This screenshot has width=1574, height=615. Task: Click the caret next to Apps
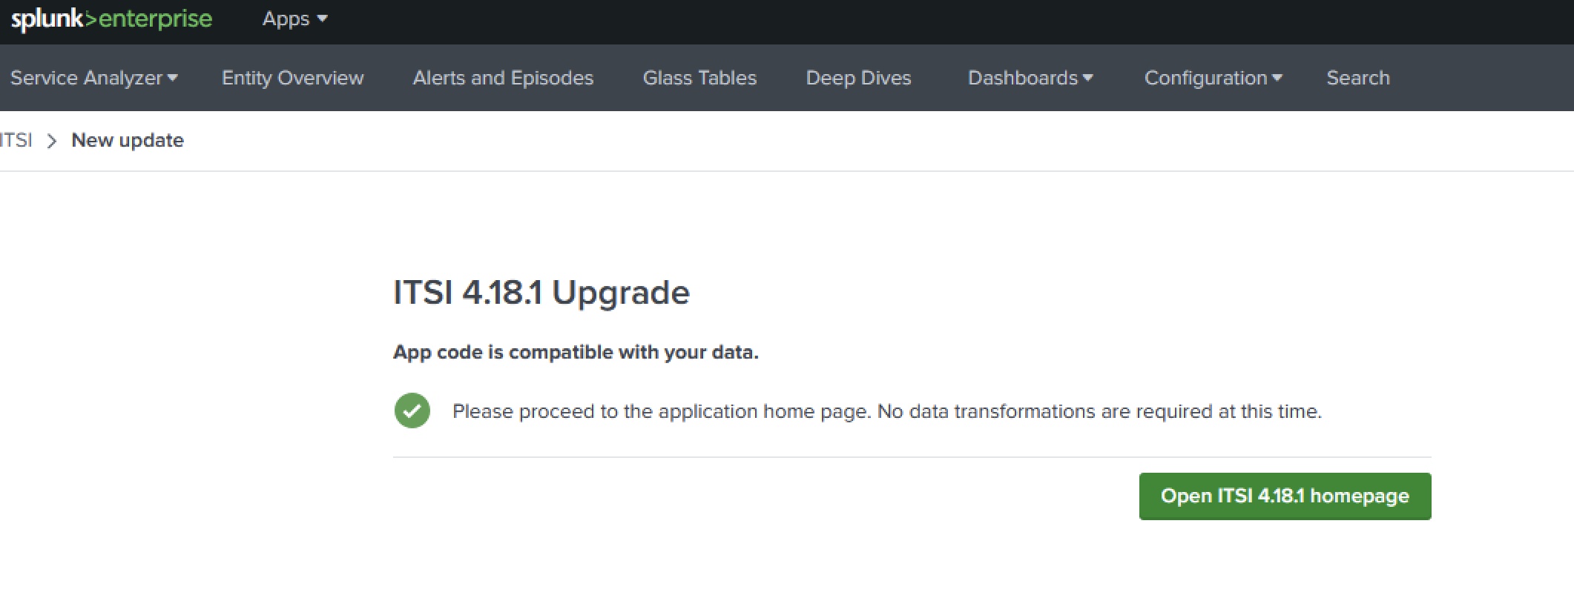pos(322,20)
